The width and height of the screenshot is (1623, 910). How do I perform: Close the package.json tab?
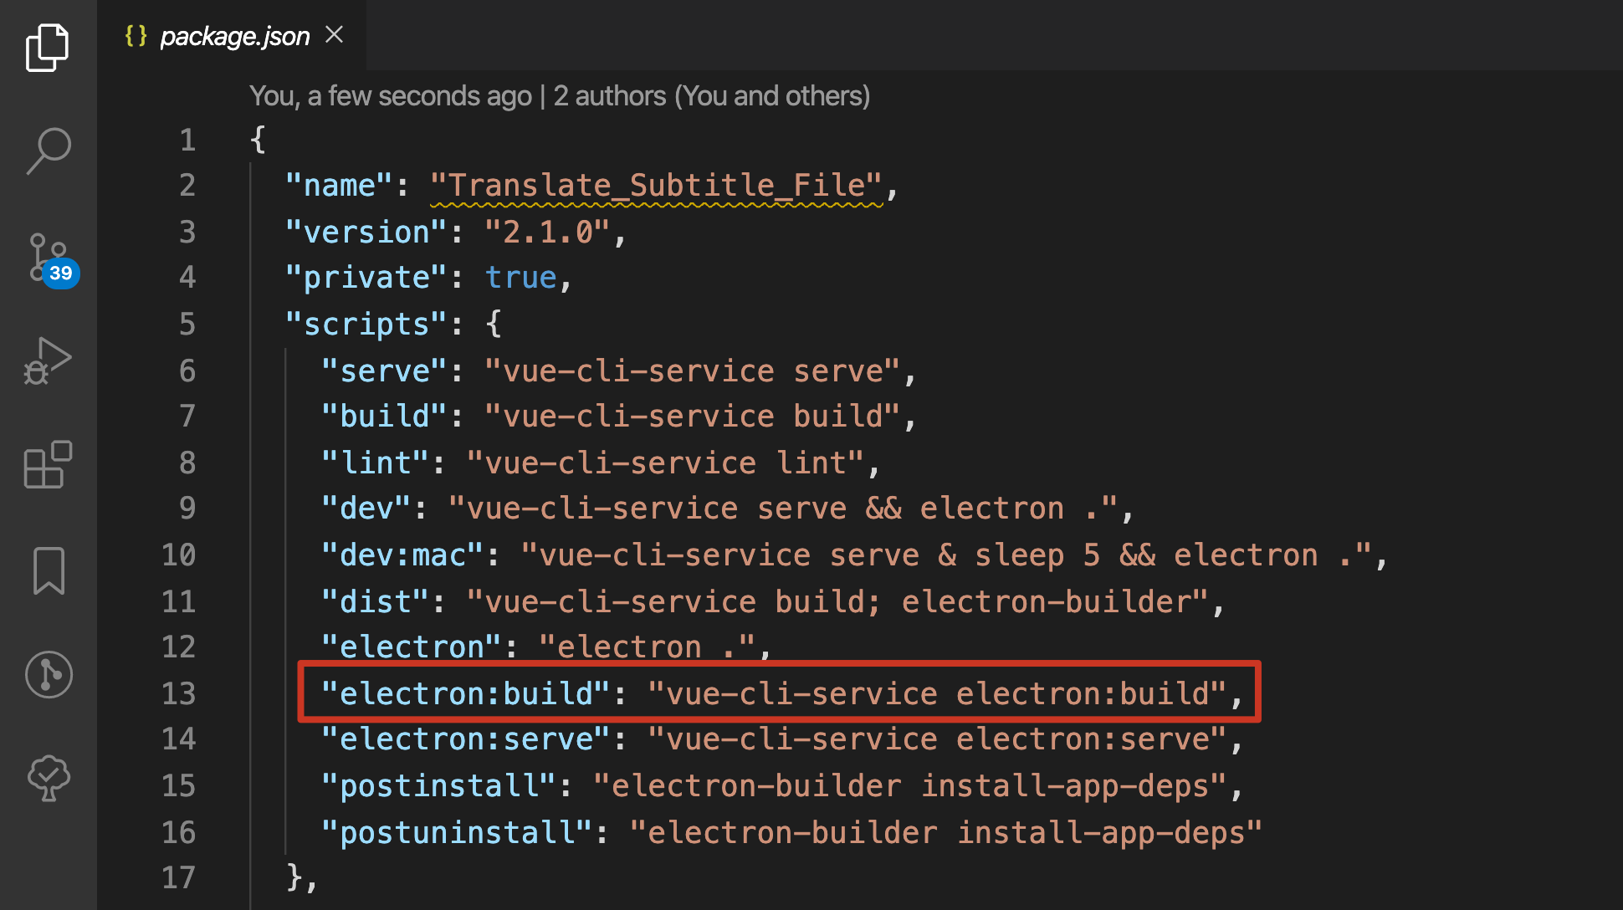click(x=335, y=34)
